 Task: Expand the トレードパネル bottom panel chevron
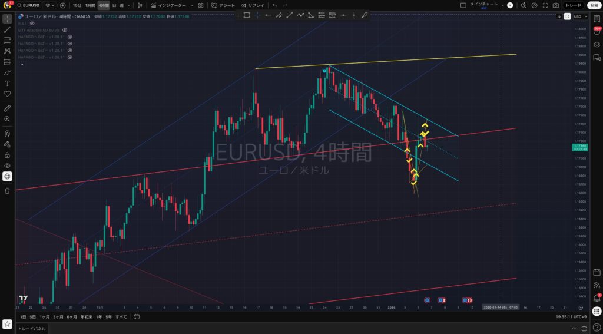(x=575, y=329)
